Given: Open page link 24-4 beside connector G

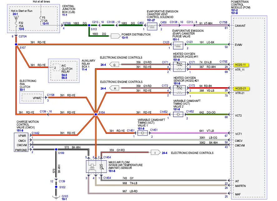Looking at the screenshot, I should [103, 65].
